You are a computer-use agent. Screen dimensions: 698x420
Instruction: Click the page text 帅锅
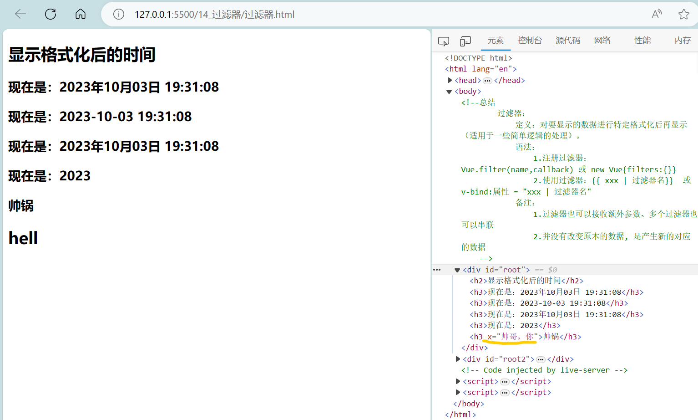[x=21, y=205]
